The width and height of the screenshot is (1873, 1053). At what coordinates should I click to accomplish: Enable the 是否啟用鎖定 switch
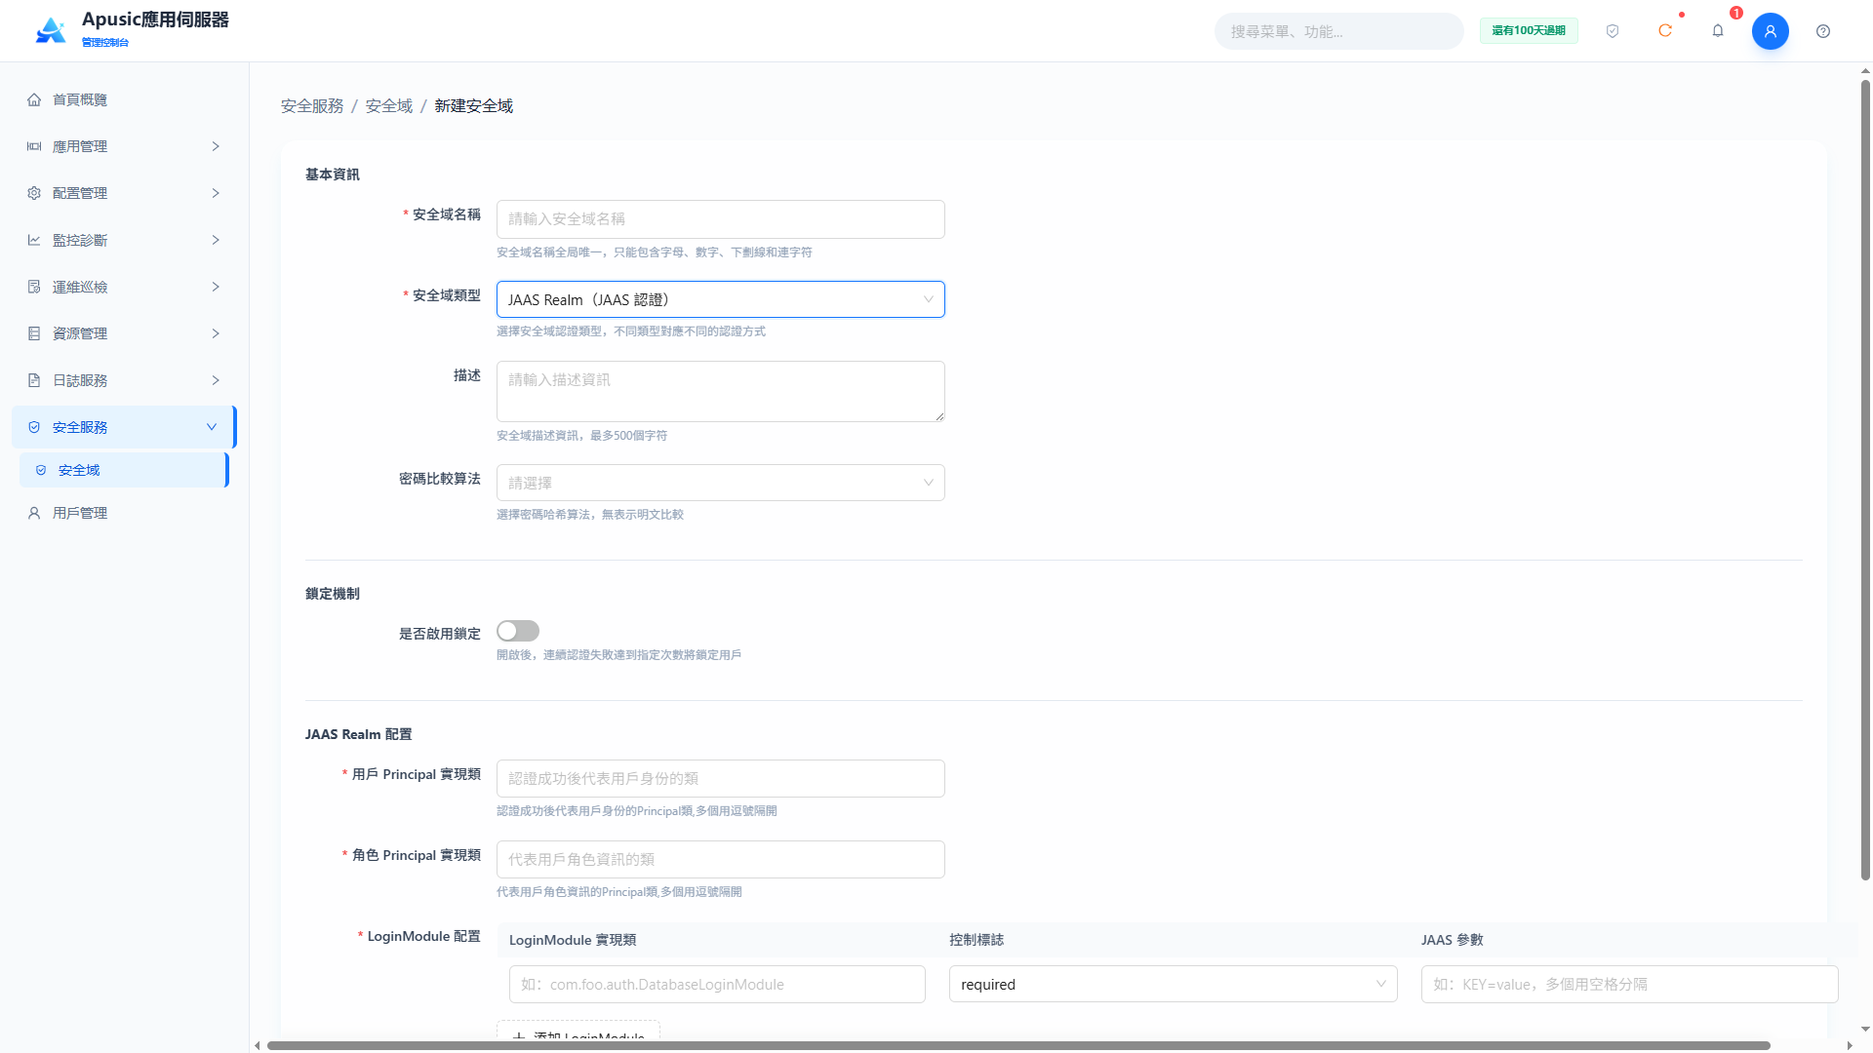[x=518, y=631]
